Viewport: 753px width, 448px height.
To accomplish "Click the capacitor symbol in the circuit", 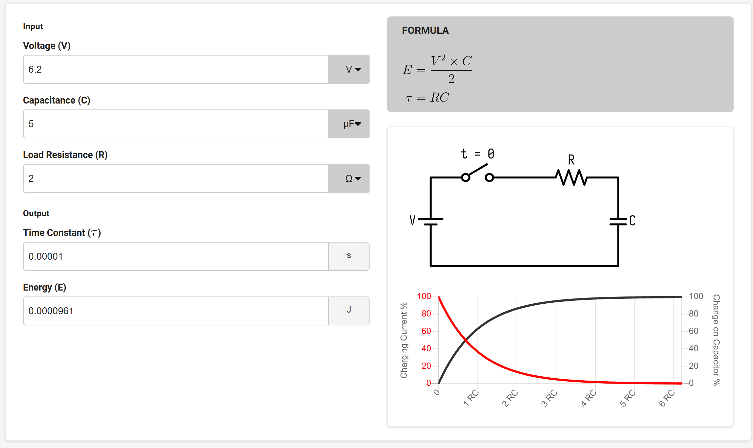I will 618,222.
